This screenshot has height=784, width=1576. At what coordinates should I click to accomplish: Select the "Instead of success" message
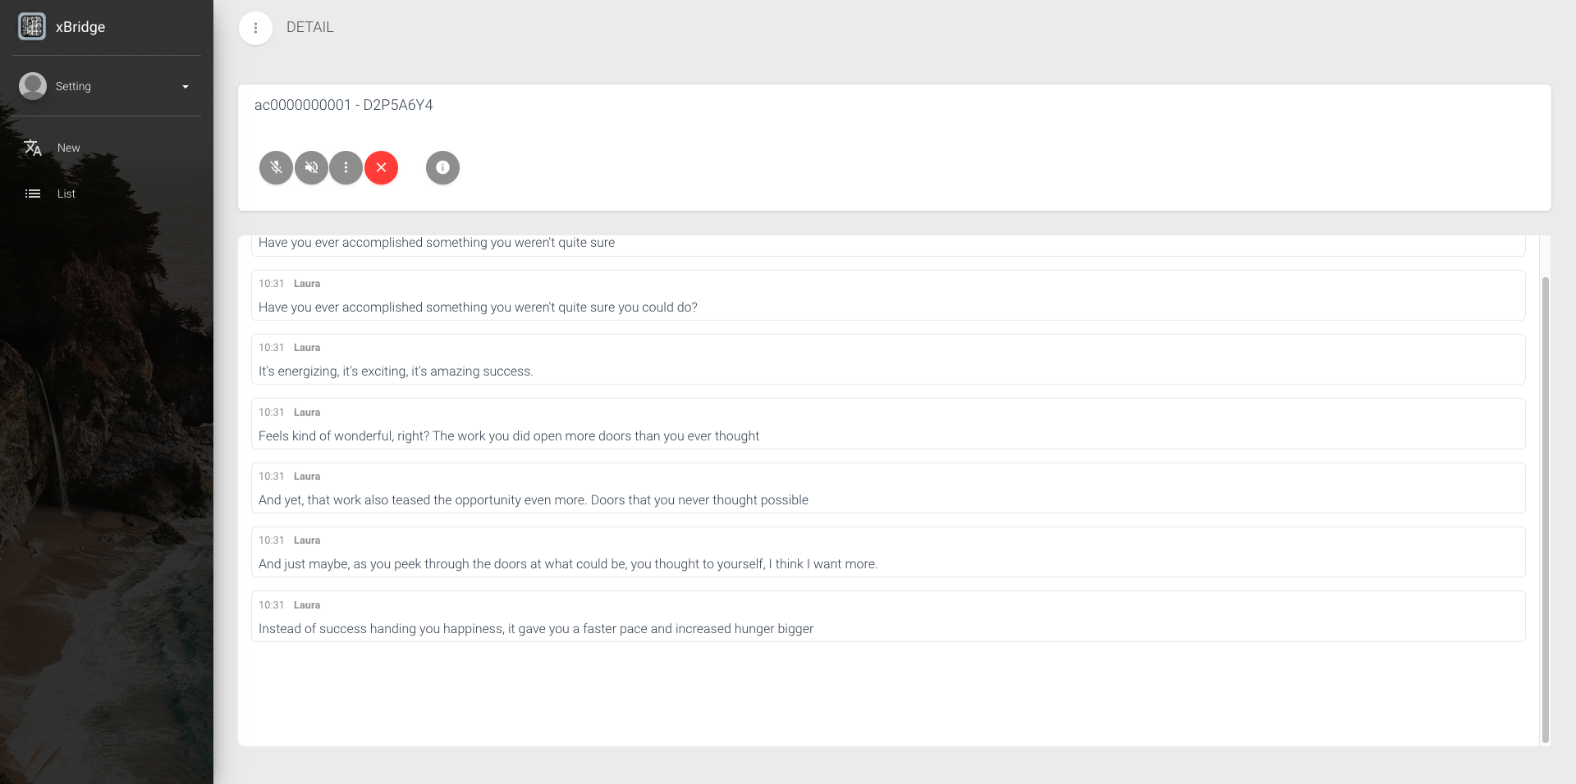tap(535, 629)
